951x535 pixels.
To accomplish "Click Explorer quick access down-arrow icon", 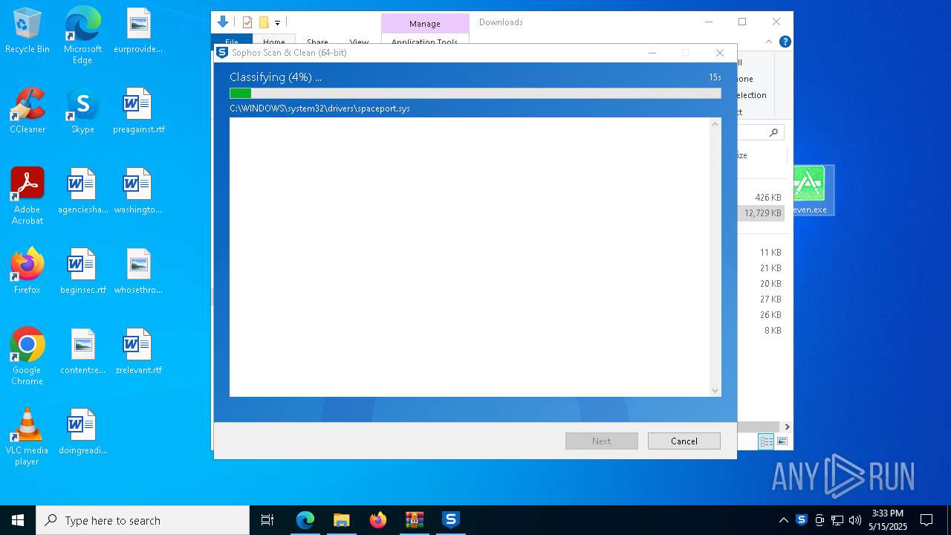I will pos(223,22).
